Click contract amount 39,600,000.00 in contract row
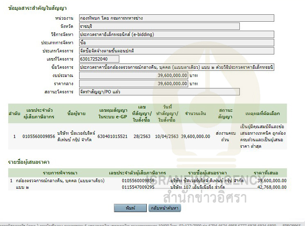 (x=196, y=136)
